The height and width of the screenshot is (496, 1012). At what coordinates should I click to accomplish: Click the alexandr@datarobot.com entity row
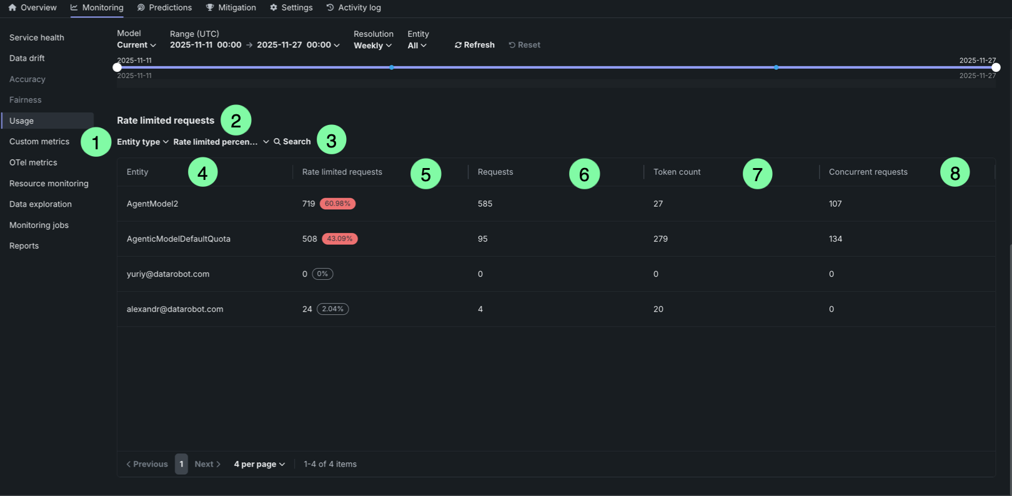click(x=556, y=309)
